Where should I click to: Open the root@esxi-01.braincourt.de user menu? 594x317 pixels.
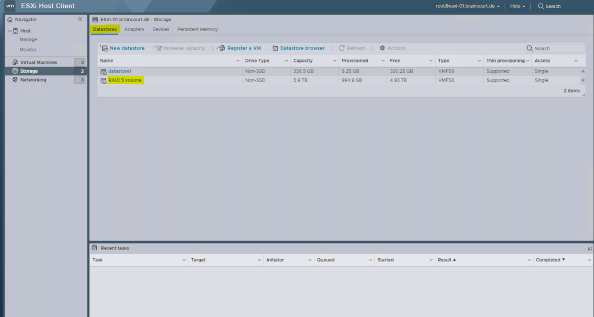pyautogui.click(x=467, y=6)
